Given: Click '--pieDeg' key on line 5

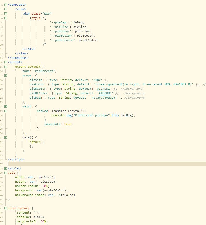Looking at the screenshot, I should coord(59,23).
